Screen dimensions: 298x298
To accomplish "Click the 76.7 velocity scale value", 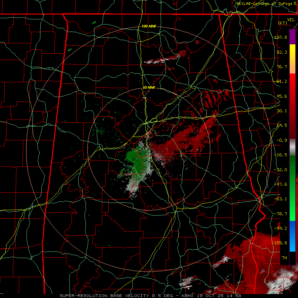I will [x=282, y=67].
